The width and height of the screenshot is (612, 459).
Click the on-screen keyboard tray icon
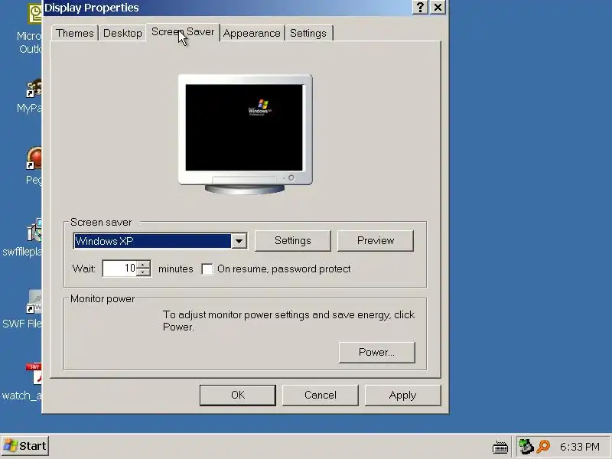pyautogui.click(x=500, y=447)
